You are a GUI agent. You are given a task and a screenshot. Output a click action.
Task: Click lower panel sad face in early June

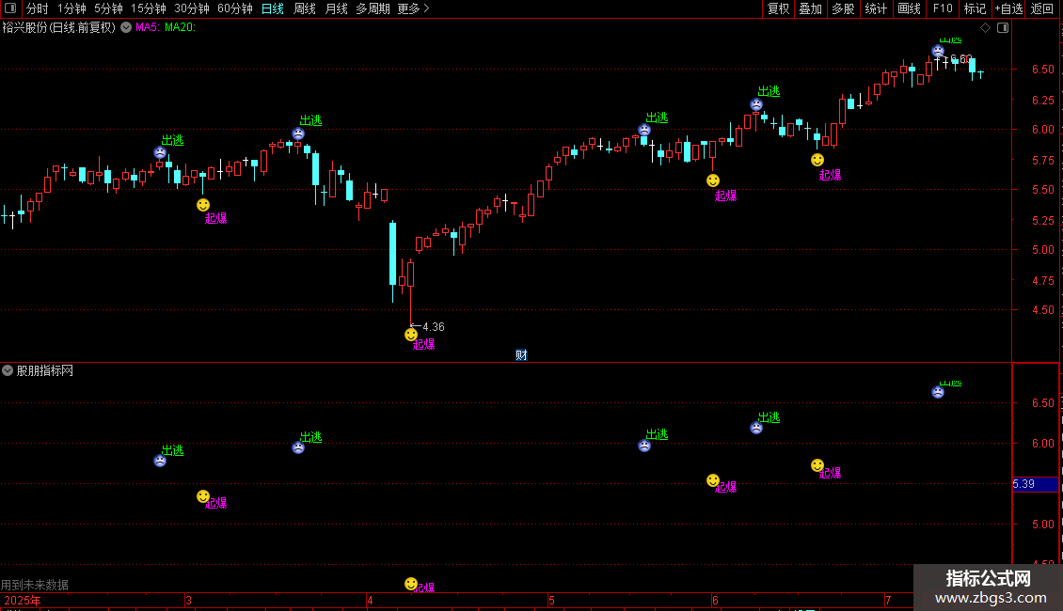(756, 428)
